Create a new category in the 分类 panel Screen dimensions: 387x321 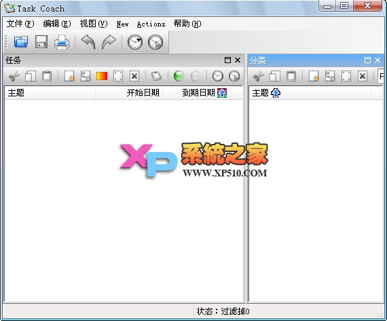point(314,76)
